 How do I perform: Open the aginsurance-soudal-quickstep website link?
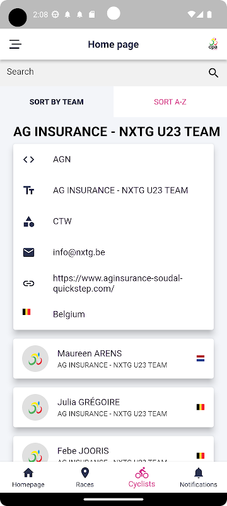pyautogui.click(x=118, y=283)
